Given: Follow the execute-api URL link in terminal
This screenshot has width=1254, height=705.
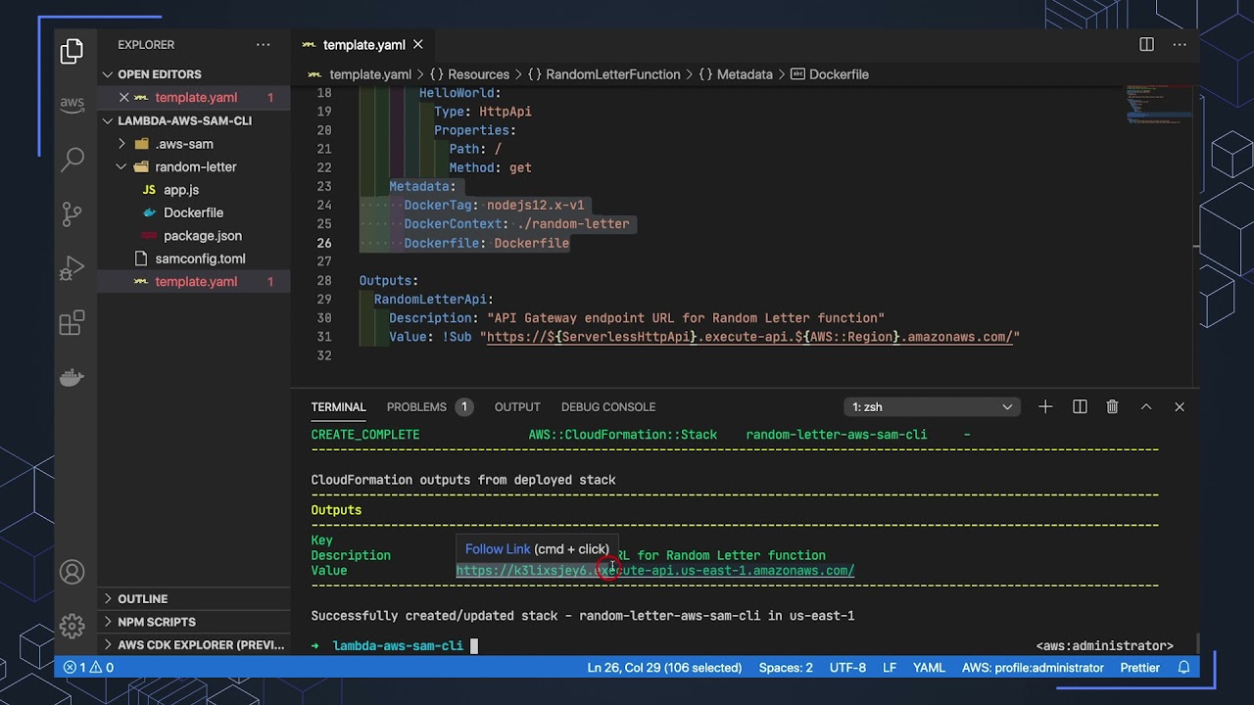Looking at the screenshot, I should [655, 571].
